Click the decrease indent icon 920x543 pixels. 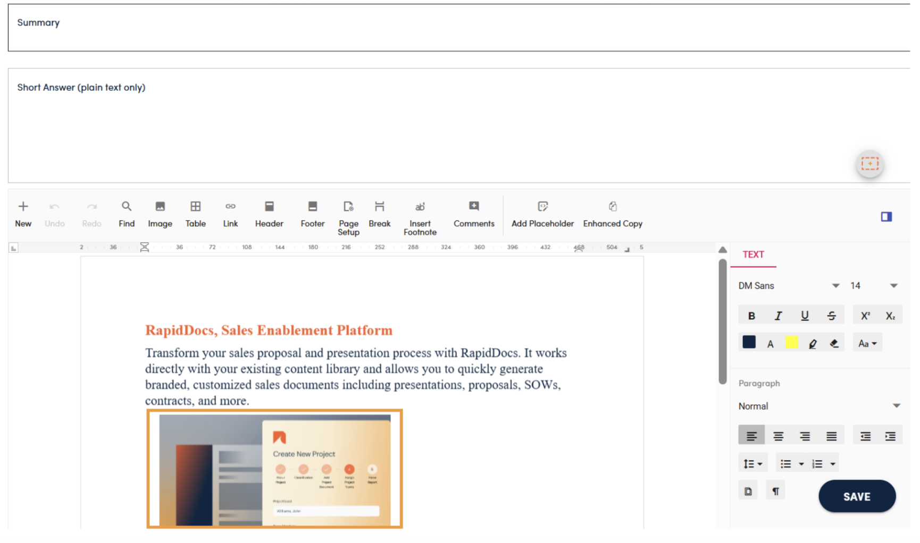tap(865, 436)
